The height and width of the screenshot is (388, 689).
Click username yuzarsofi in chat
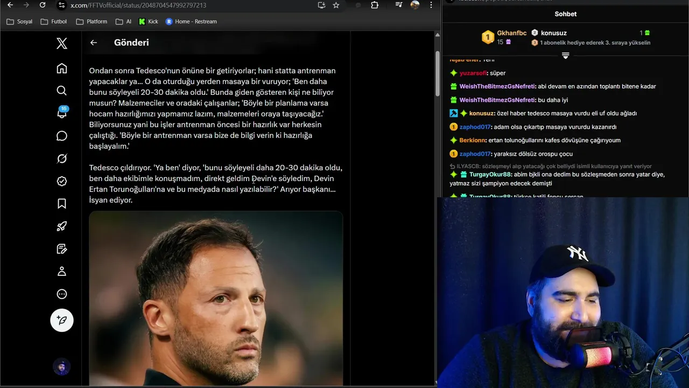click(473, 73)
